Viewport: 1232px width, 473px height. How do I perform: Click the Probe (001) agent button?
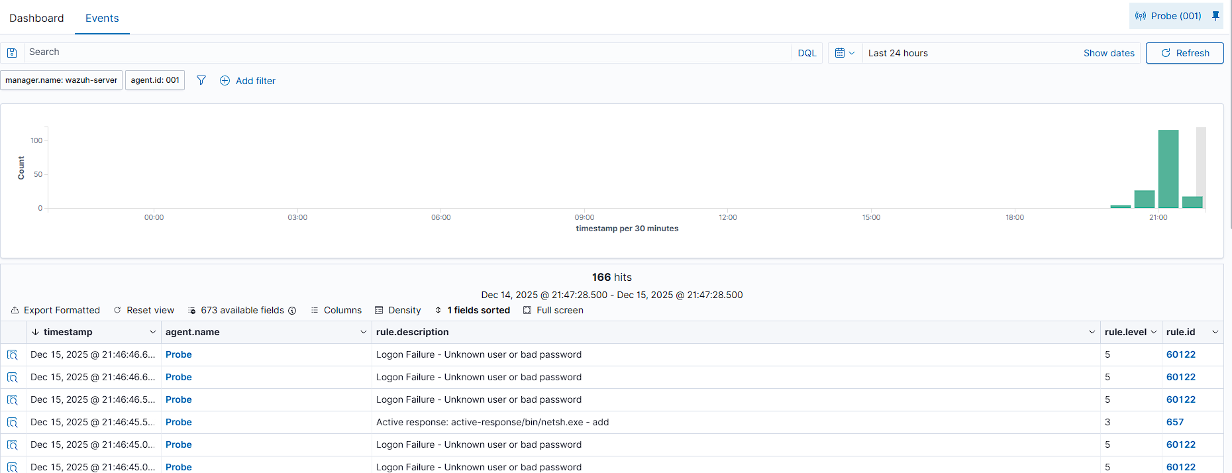pos(1168,16)
